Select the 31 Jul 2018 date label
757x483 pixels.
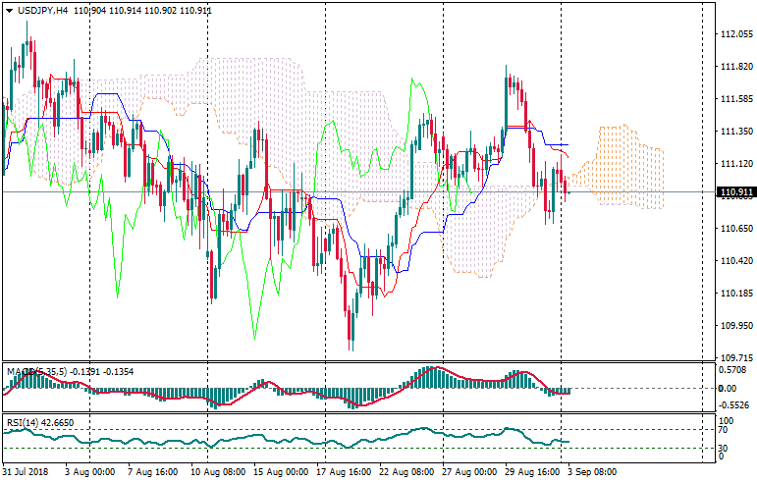(x=27, y=472)
